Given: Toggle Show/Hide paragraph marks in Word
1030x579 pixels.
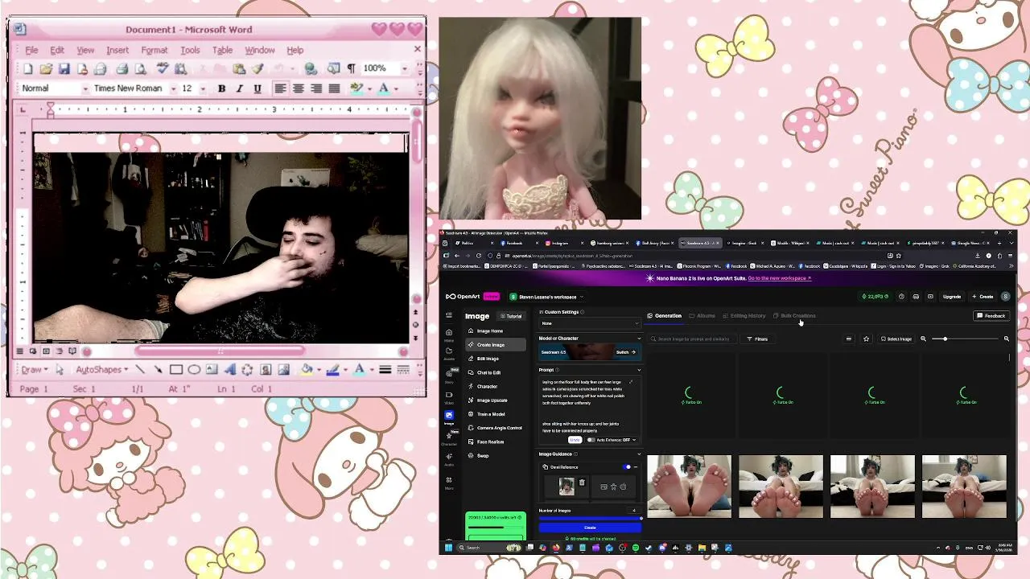Looking at the screenshot, I should point(351,68).
